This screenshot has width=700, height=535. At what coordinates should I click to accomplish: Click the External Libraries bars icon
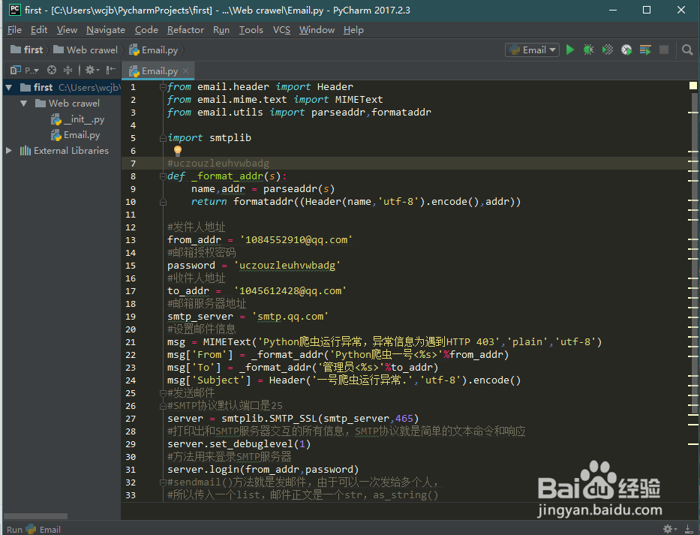pyautogui.click(x=26, y=151)
